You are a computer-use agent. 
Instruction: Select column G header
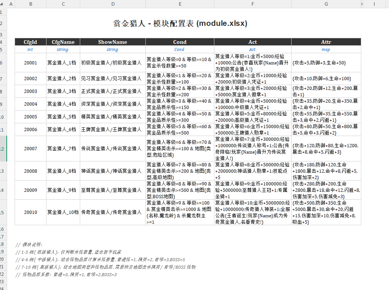click(326, 4)
